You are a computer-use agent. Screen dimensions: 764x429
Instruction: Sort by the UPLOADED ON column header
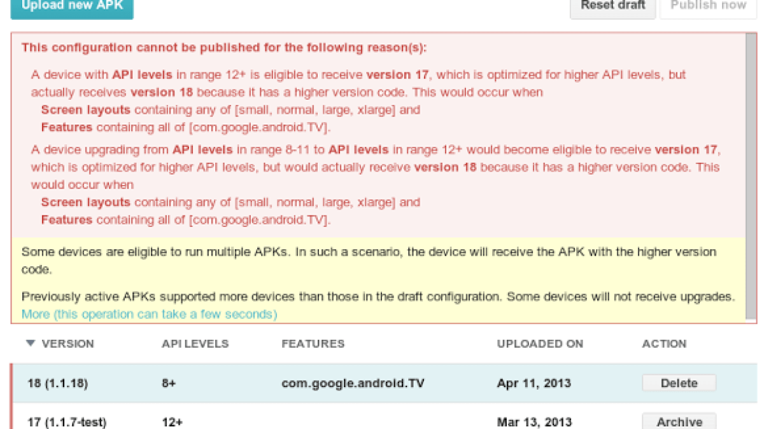point(539,344)
